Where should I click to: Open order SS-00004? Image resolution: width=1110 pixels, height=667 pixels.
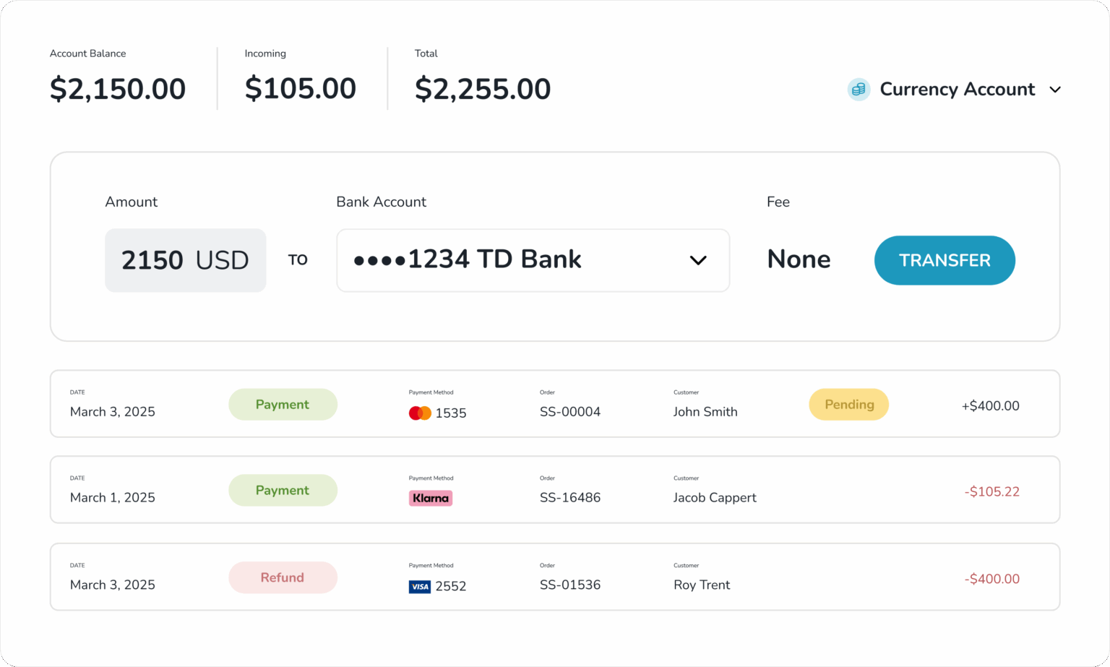tap(570, 412)
